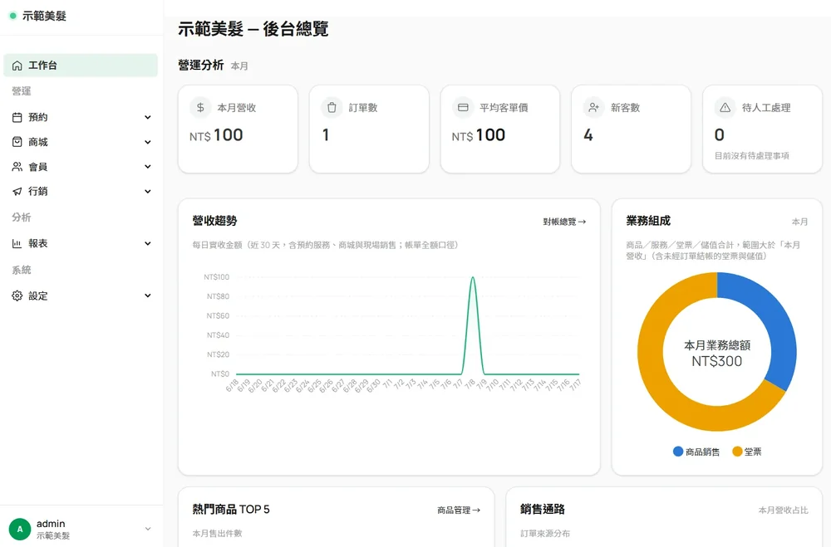Click the dollar icon in 本月營收 card
Screen dimensions: 831x547
pos(200,108)
